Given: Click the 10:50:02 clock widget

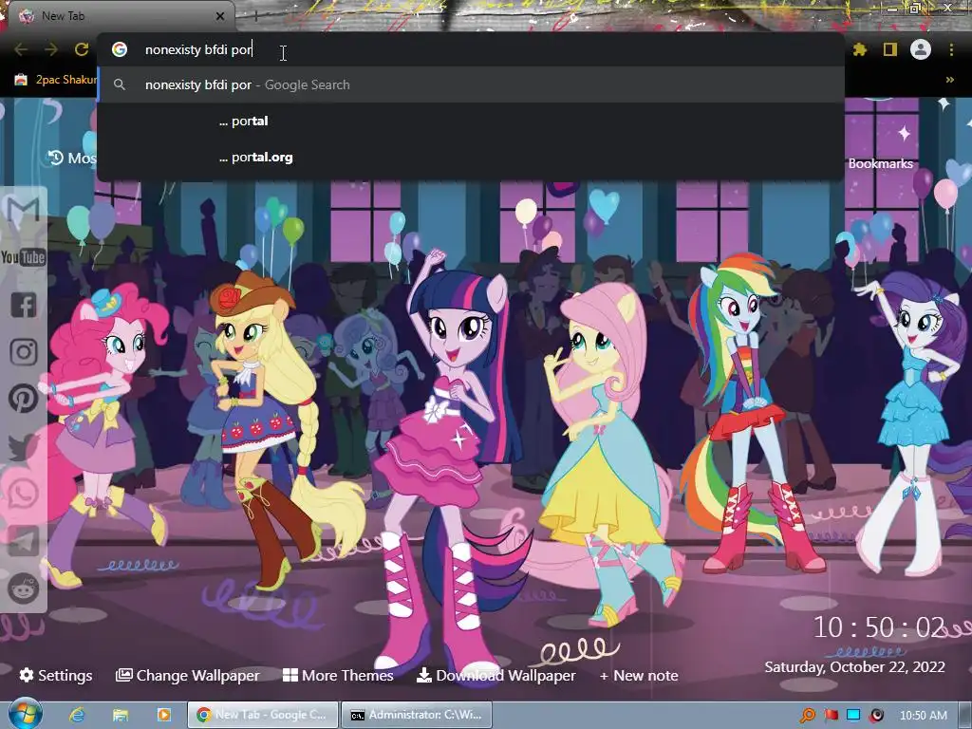Looking at the screenshot, I should click(x=879, y=627).
